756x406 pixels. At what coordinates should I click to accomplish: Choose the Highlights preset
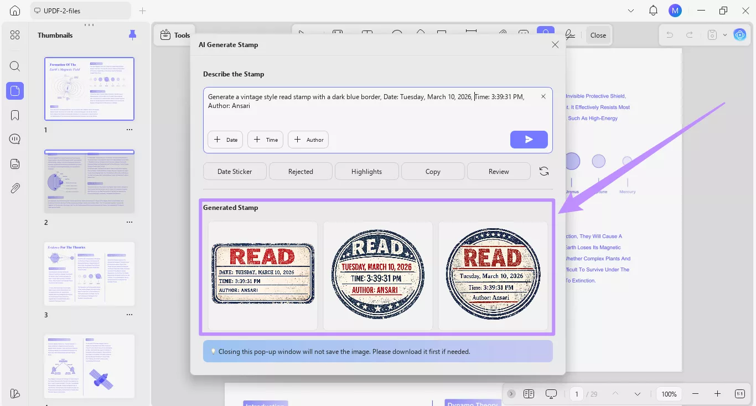tap(366, 171)
